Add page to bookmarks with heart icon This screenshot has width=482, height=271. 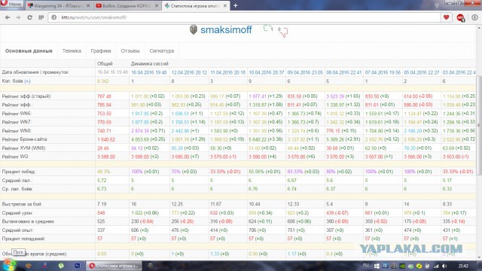tap(447, 17)
